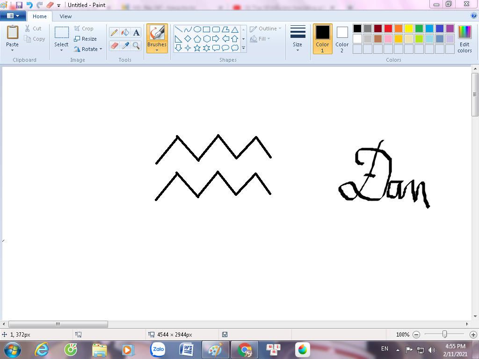Choose the Down arrow shape
Image resolution: width=479 pixels, height=359 pixels.
pyautogui.click(x=179, y=48)
